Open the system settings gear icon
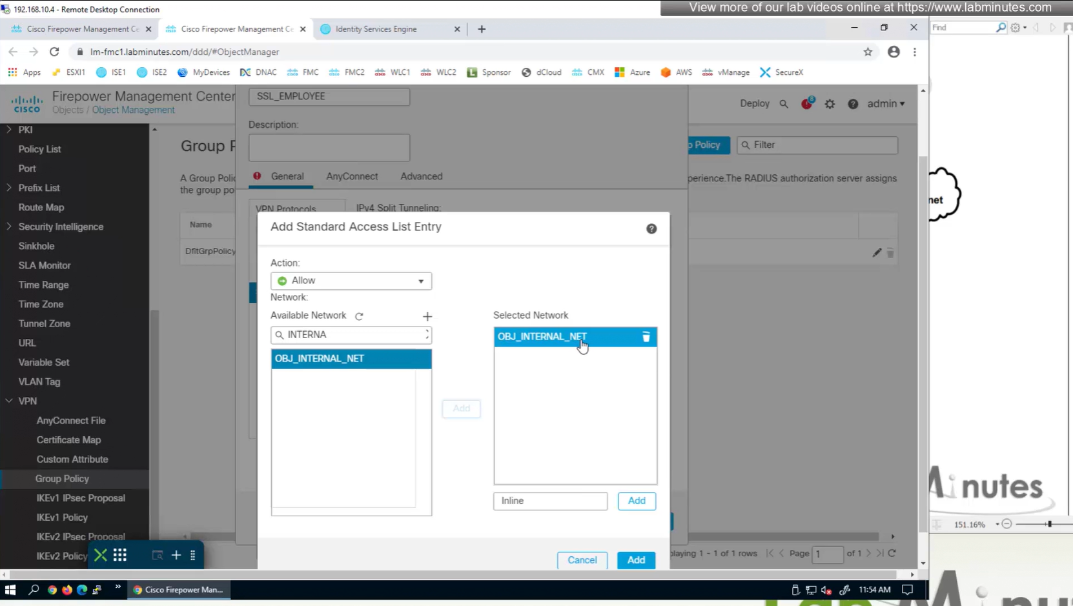This screenshot has height=606, width=1073. pyautogui.click(x=830, y=104)
